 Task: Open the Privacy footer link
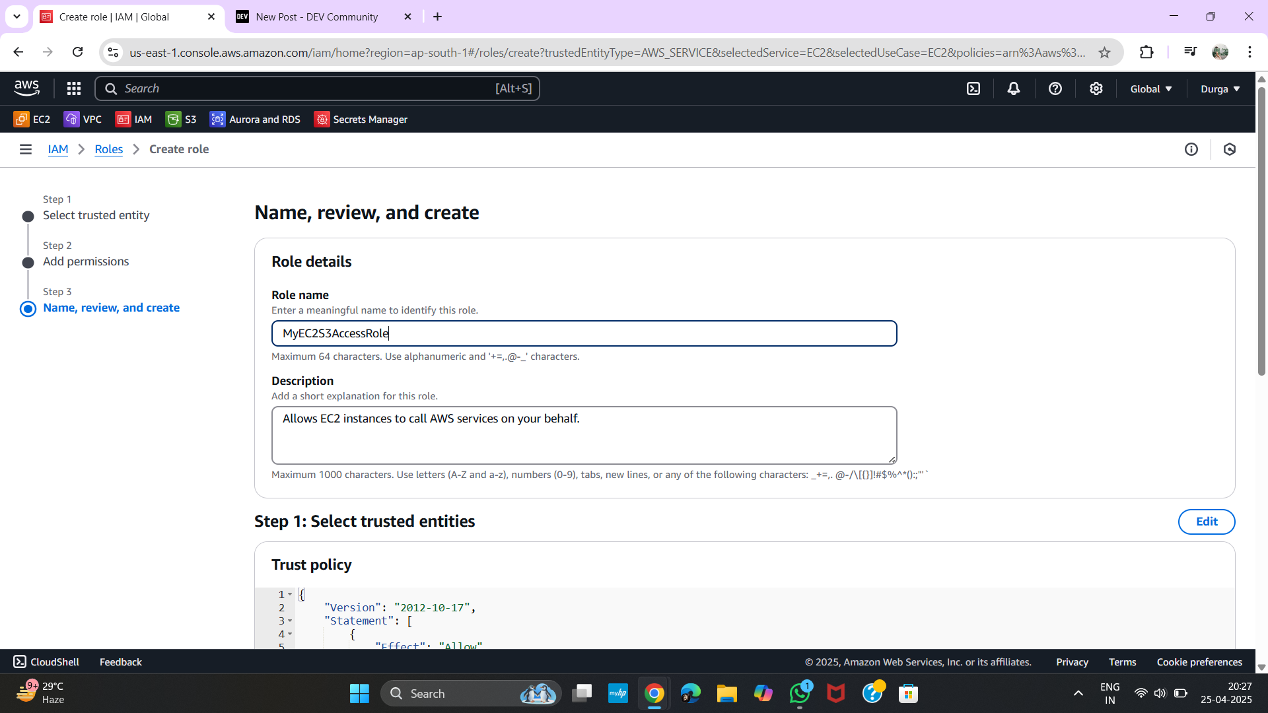click(1072, 662)
